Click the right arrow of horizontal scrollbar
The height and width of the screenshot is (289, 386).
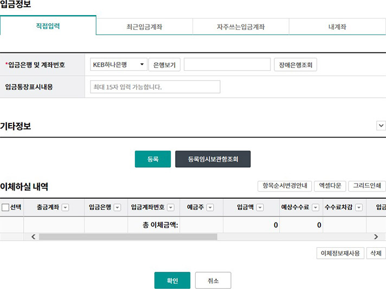pyautogui.click(x=376, y=237)
